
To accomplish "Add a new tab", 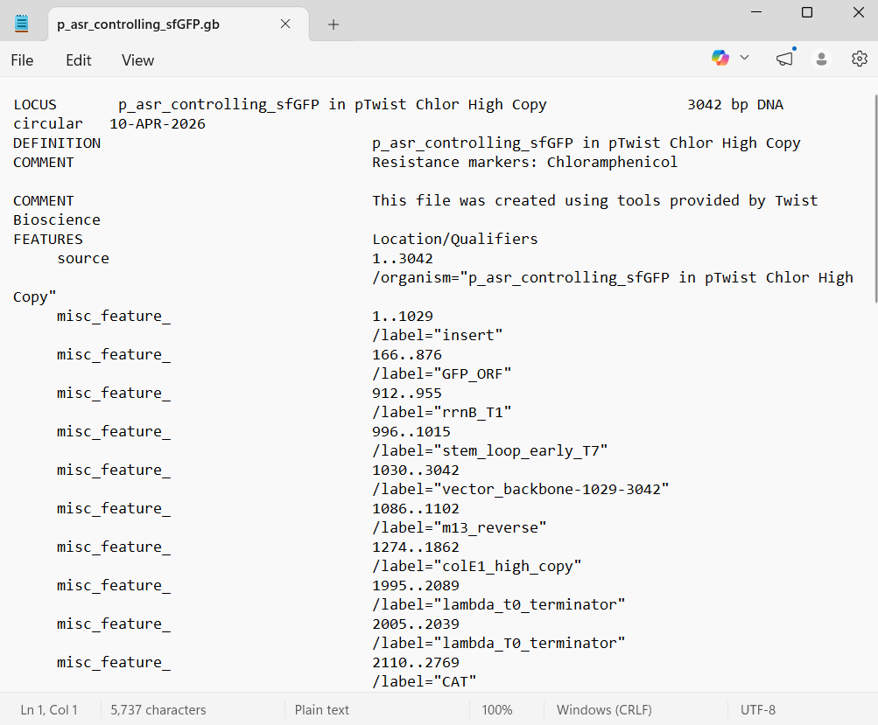I will coord(334,24).
